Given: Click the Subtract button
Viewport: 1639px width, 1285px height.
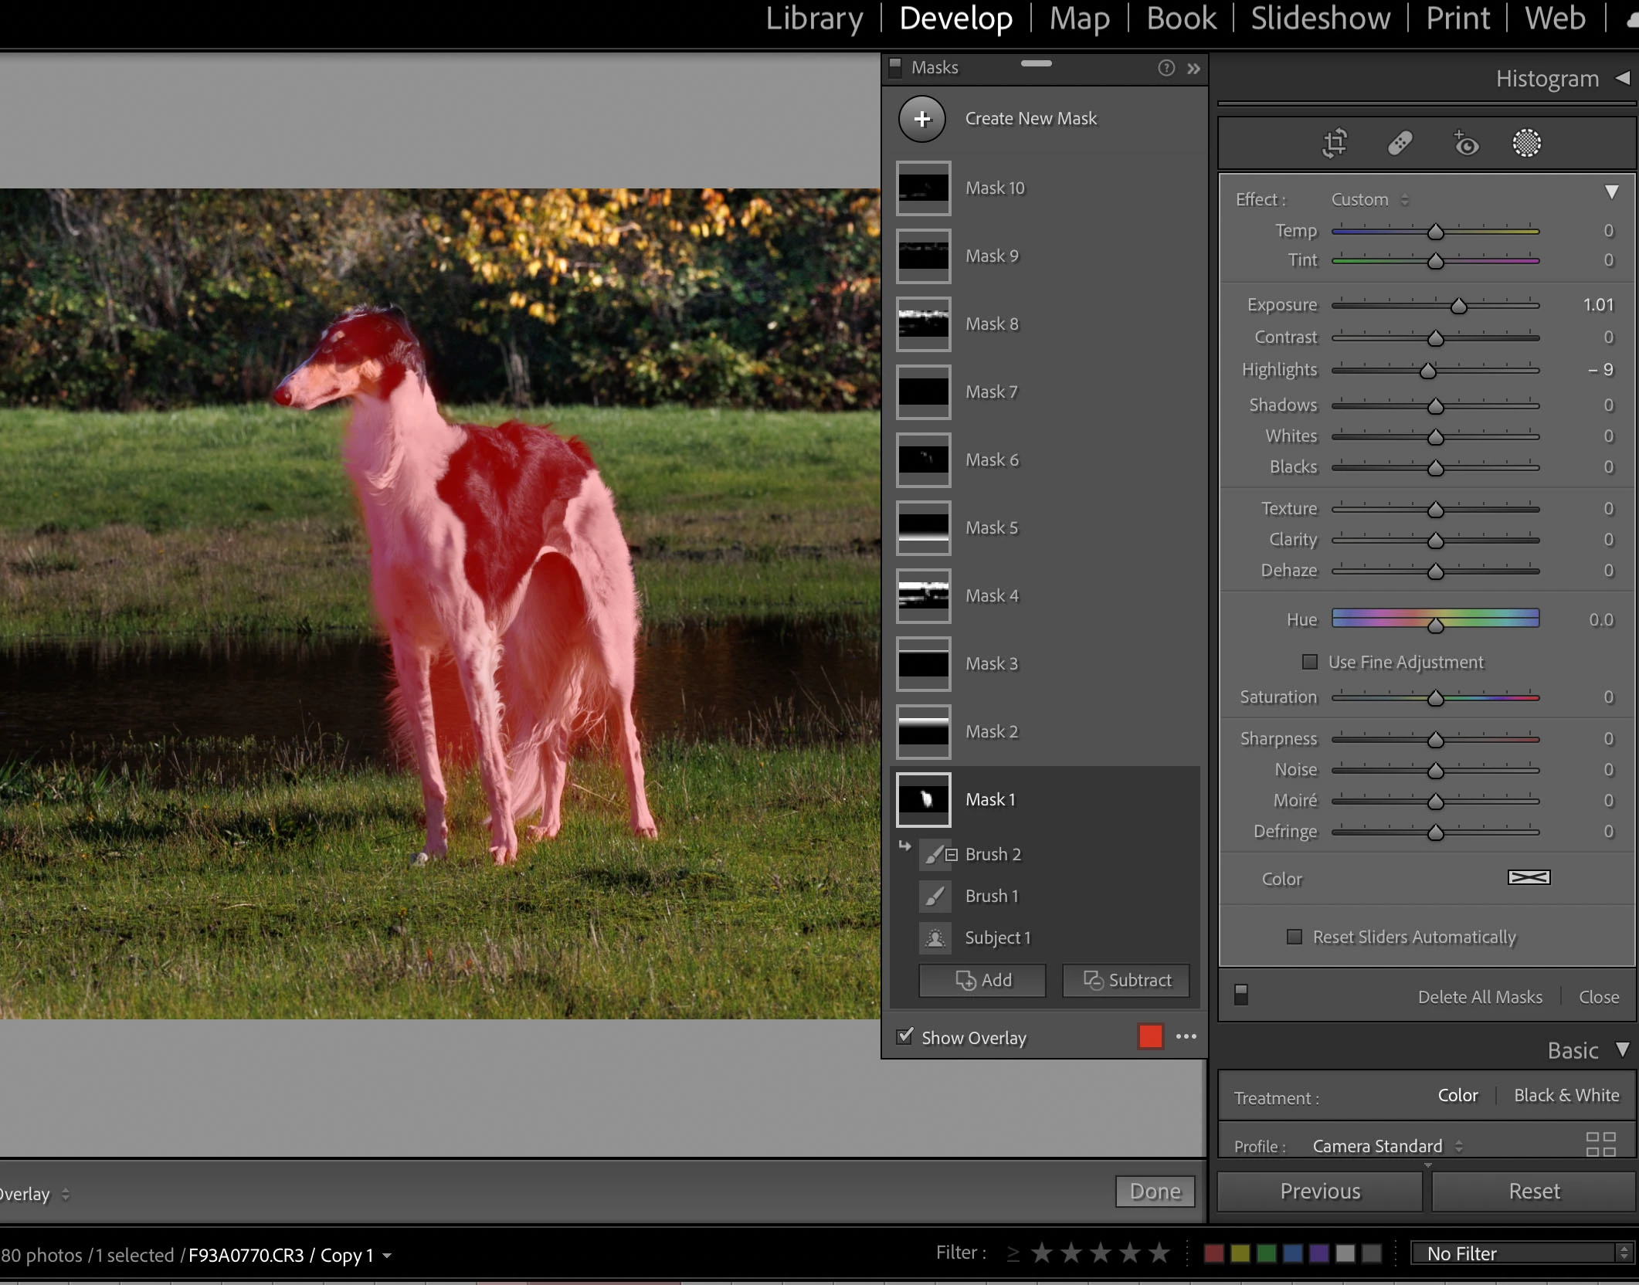Looking at the screenshot, I should tap(1125, 980).
